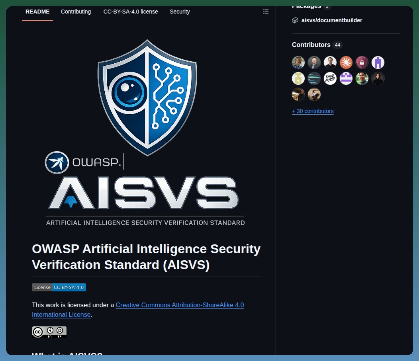Open the code-terminal screenshot contributor avatar
This screenshot has width=419, height=361.
pos(314,78)
